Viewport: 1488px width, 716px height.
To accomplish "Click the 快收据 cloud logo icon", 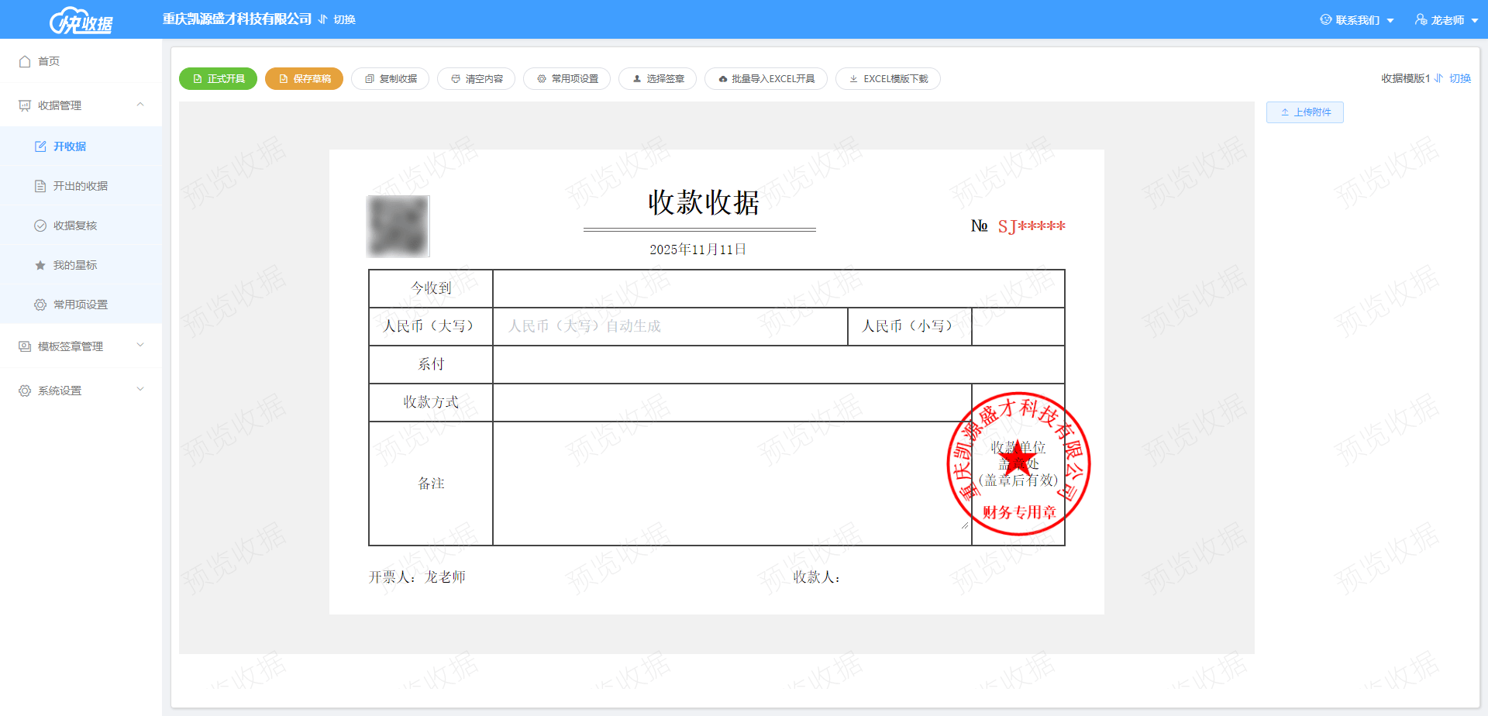I will tap(81, 21).
